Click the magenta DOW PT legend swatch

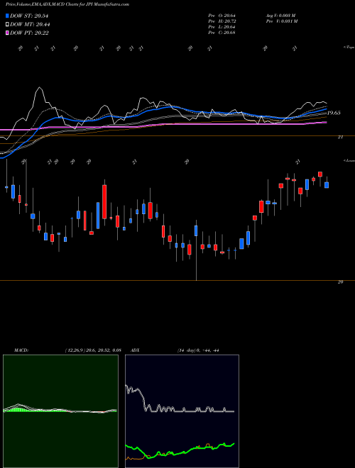[7, 33]
